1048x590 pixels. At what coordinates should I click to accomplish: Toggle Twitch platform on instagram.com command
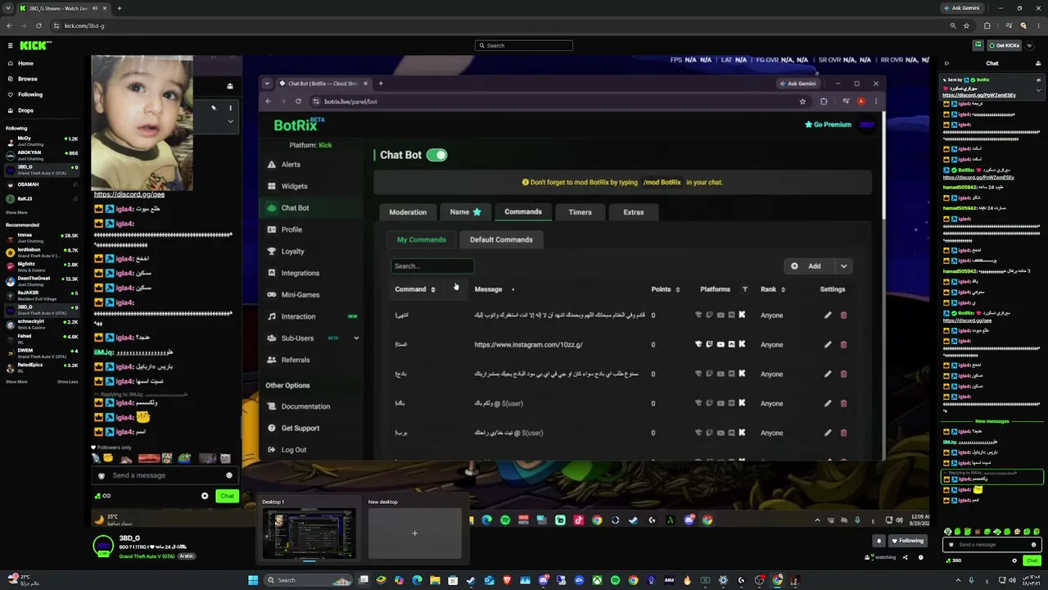(x=709, y=344)
